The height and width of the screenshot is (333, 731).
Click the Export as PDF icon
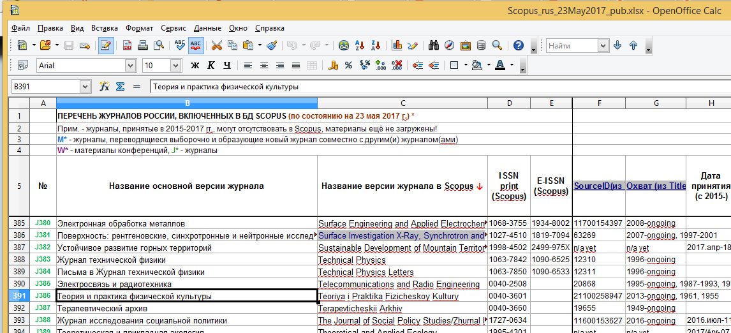[x=127, y=45]
